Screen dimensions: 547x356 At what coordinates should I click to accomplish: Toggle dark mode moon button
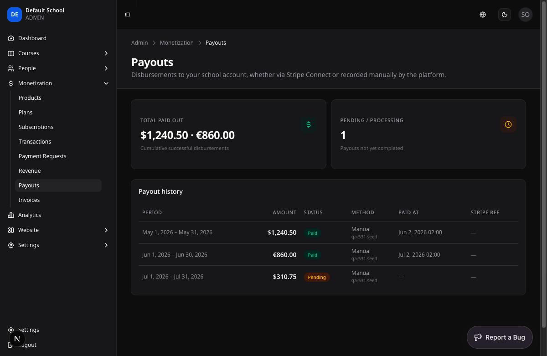505,15
